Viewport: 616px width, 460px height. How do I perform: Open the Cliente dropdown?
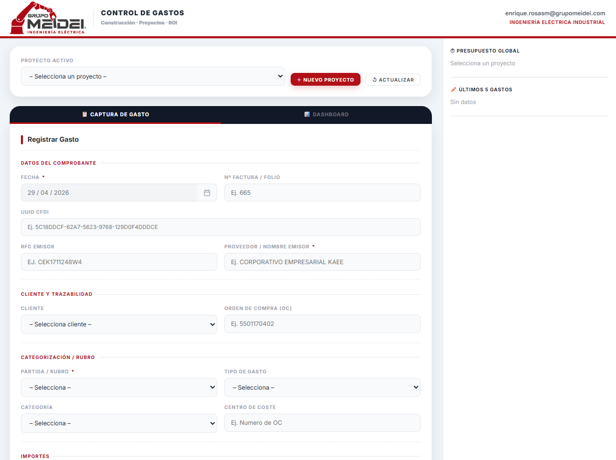click(119, 324)
